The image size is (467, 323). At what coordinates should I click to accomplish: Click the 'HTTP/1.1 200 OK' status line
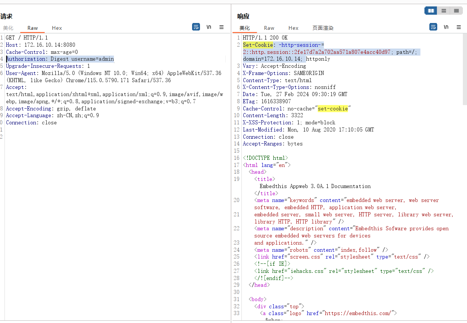(265, 38)
